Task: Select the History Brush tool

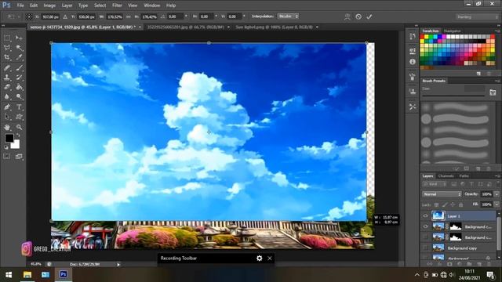Action: tap(19, 77)
